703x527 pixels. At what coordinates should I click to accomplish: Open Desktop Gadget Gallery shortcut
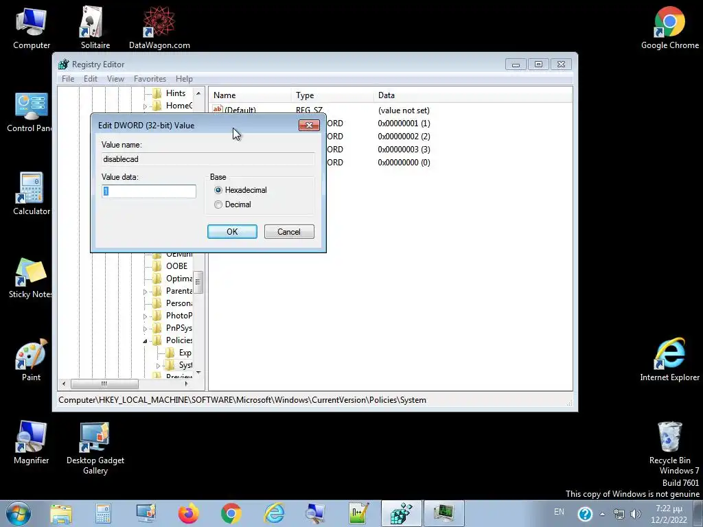[95, 448]
